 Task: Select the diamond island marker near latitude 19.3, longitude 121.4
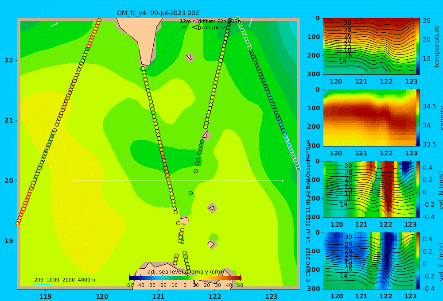tap(184, 220)
